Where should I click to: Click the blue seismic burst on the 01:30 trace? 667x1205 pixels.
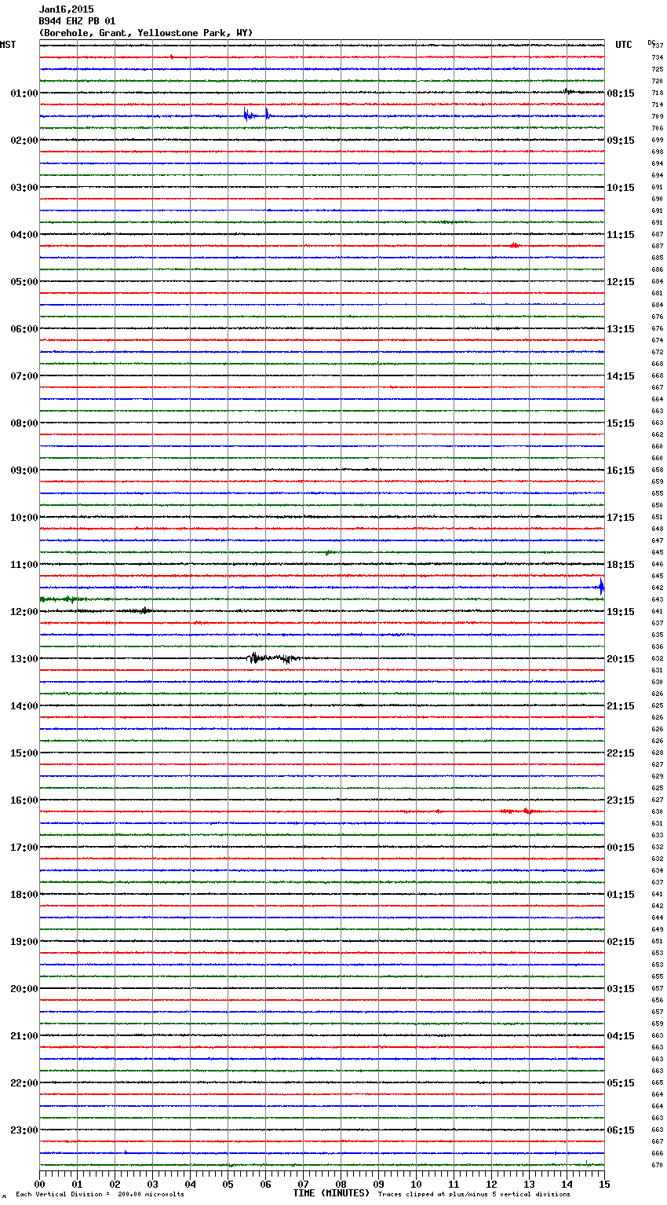[x=257, y=115]
